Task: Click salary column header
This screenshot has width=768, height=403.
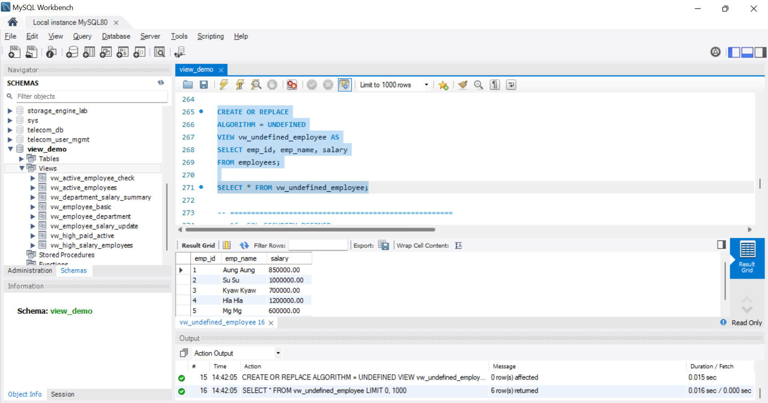Action: [289, 259]
